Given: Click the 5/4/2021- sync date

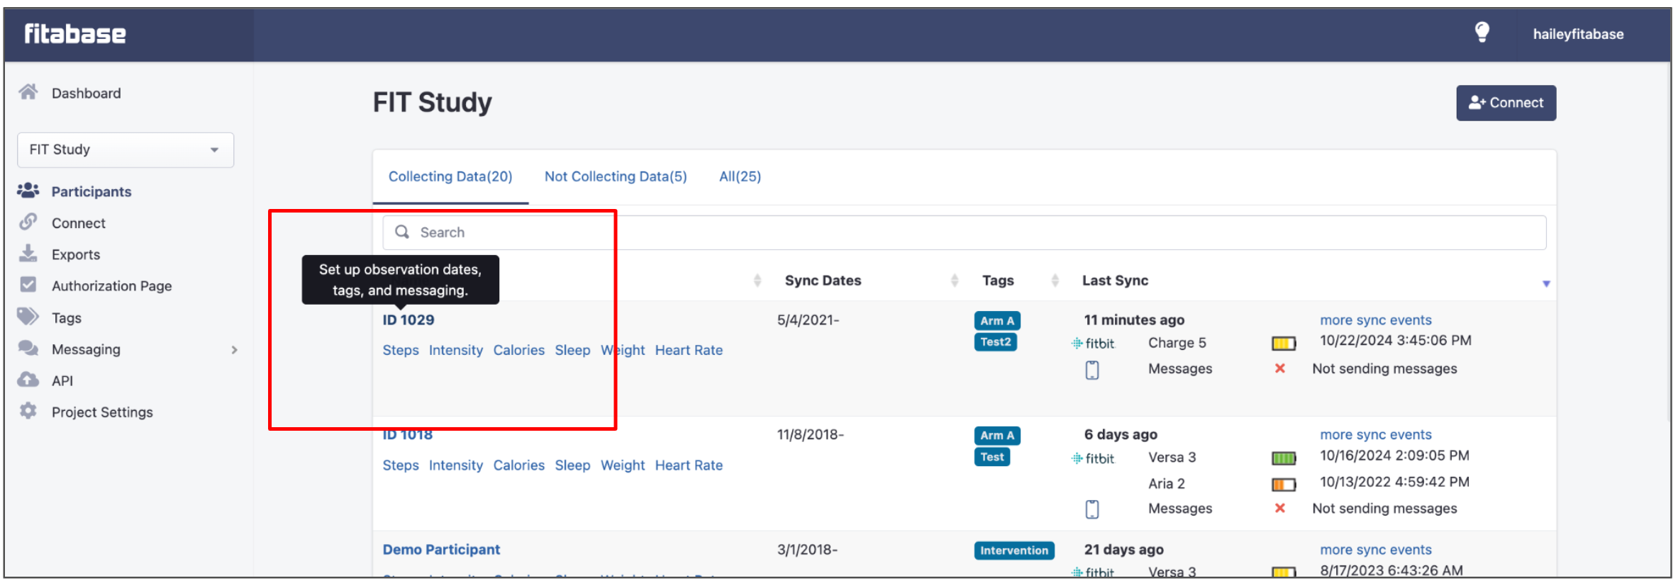Looking at the screenshot, I should [808, 320].
